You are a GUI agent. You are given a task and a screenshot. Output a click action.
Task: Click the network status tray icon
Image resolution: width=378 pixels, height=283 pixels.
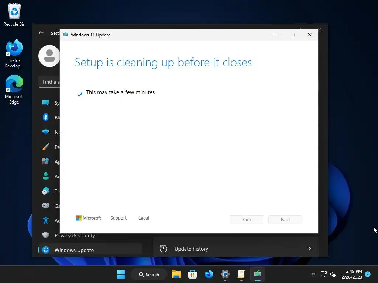coord(323,274)
